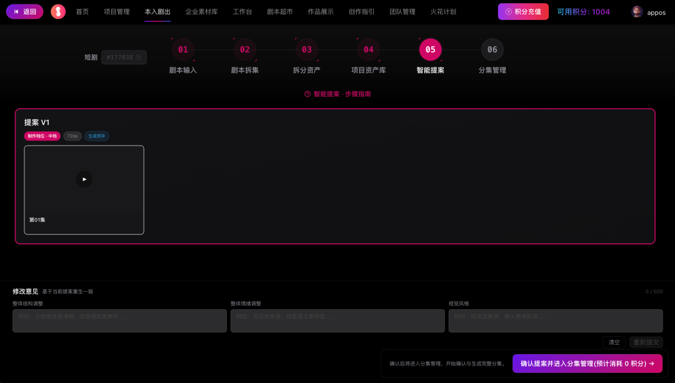Screen dimensions: 675x383
Task: Click the 重新提交 resubmit button
Action: (x=646, y=342)
